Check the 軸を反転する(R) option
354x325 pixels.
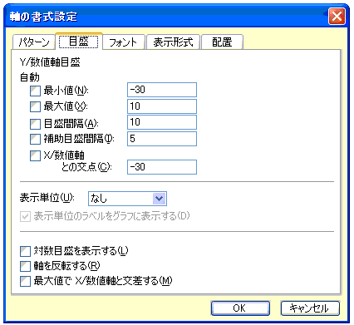[x=25, y=266]
